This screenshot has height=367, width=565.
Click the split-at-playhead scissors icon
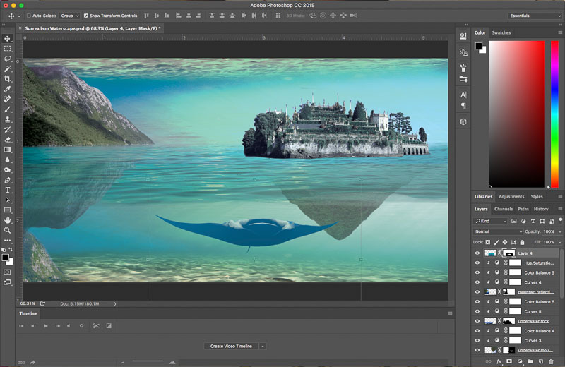click(96, 326)
